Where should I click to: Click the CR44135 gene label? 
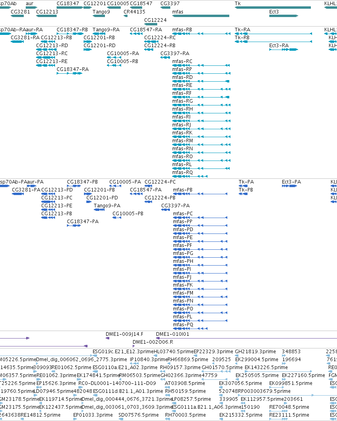point(134,12)
